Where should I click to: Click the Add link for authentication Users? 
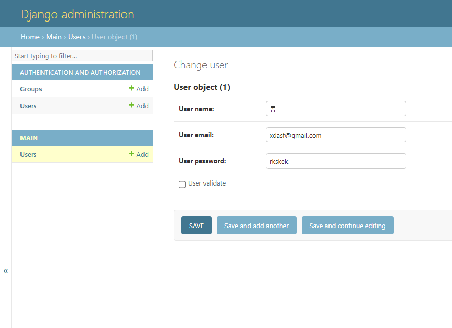click(x=139, y=106)
